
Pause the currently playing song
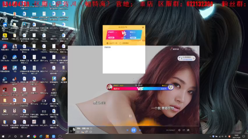134,130
